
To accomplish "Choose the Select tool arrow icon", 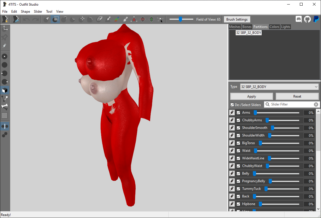I will pyautogui.click(x=46, y=19).
